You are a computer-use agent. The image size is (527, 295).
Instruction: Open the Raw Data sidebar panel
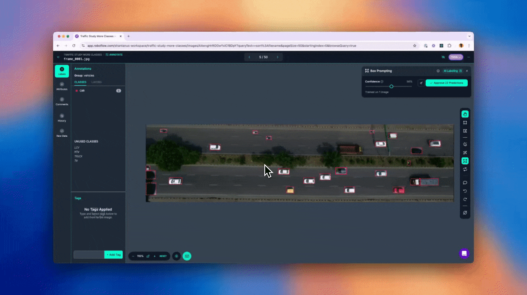coord(62,133)
